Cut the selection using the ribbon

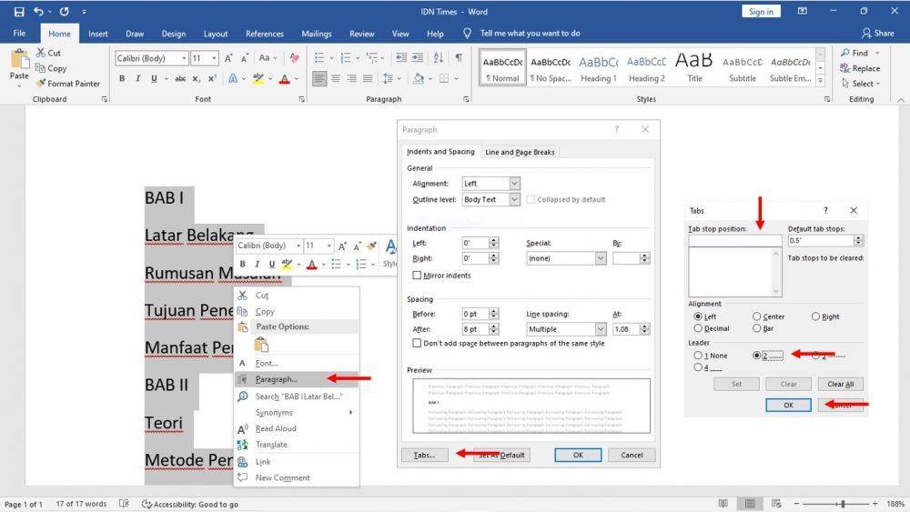(x=48, y=53)
